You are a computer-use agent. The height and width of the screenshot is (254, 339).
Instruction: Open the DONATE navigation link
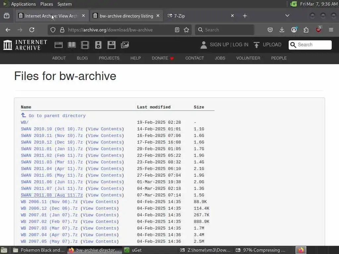tap(163, 58)
